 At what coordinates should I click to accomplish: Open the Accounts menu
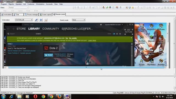click(49, 4)
